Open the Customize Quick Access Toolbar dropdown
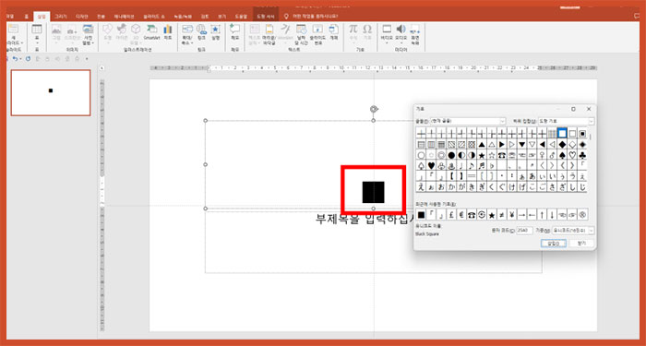The width and height of the screenshot is (646, 346). click(x=87, y=59)
